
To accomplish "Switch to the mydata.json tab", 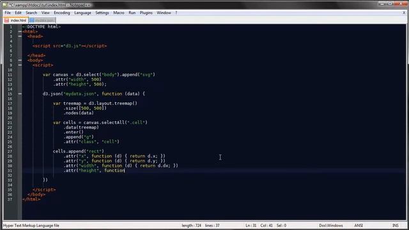I will click(x=42, y=20).
